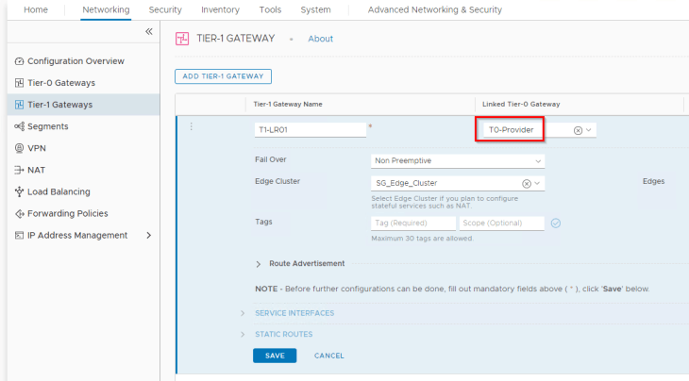Switch to the Security tab

[165, 9]
